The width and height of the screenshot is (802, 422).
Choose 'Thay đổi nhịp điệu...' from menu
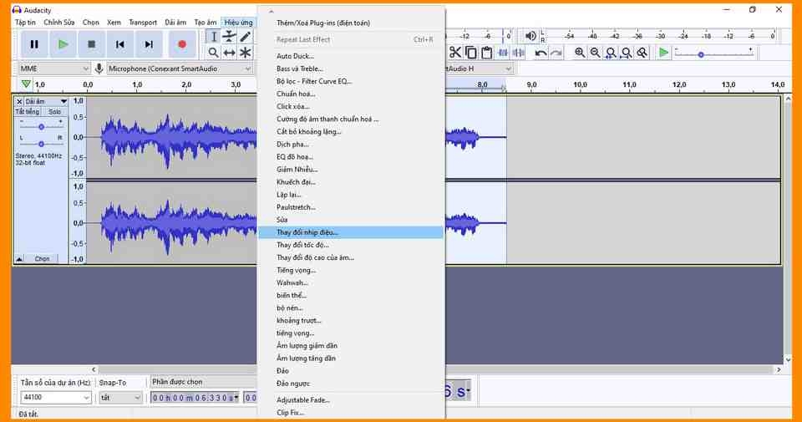click(x=307, y=232)
